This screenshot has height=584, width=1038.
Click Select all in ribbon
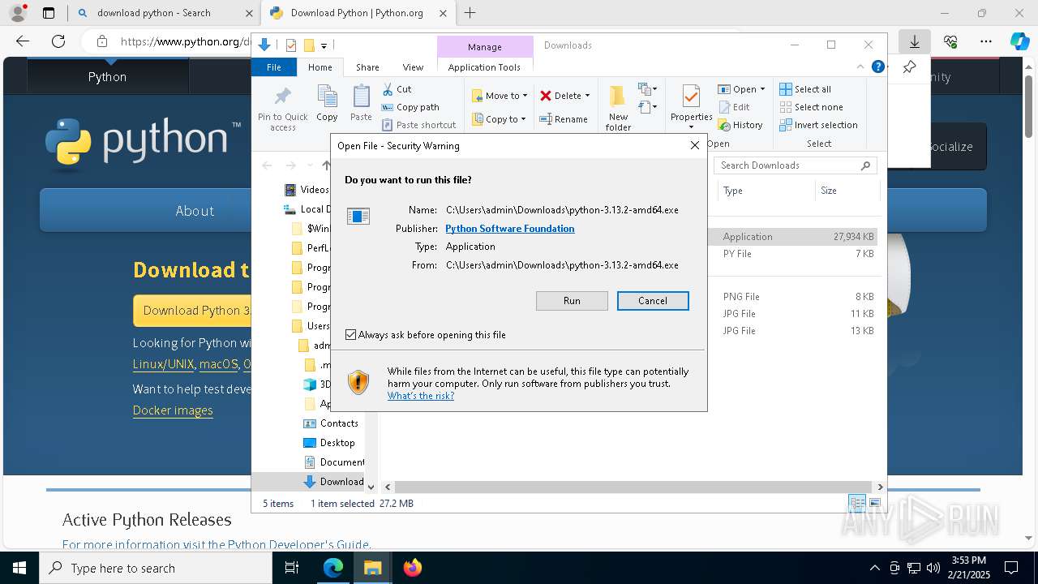(x=805, y=89)
